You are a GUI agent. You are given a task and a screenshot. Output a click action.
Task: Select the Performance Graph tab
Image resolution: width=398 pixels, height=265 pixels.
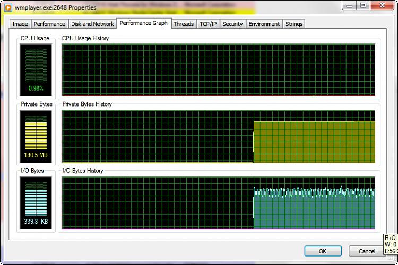pyautogui.click(x=144, y=23)
